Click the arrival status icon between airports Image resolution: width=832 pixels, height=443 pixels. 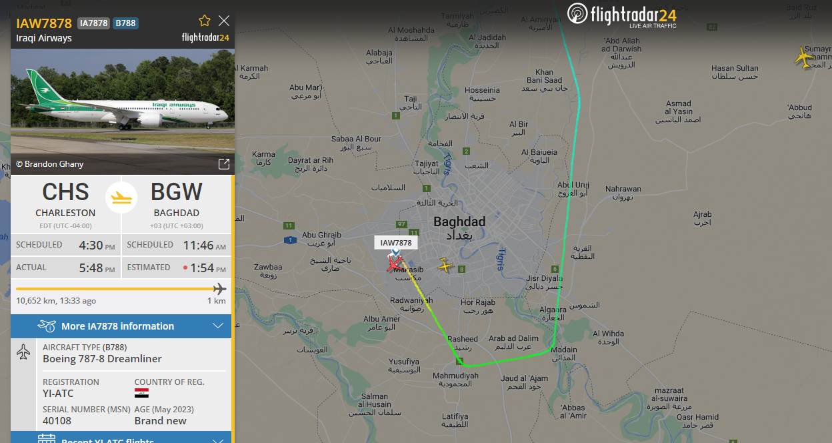[x=121, y=197]
